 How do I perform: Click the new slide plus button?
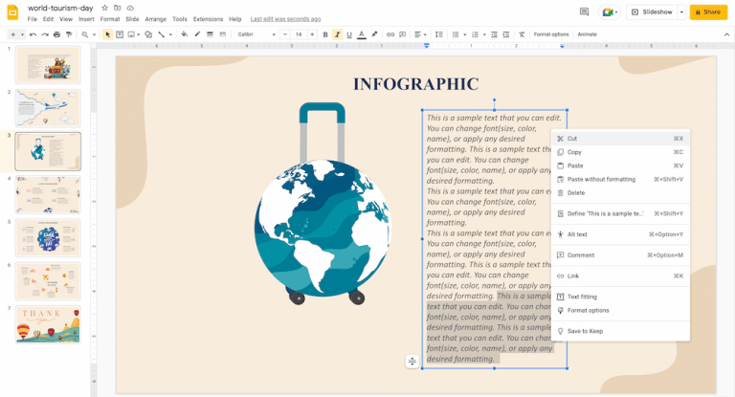pos(12,34)
